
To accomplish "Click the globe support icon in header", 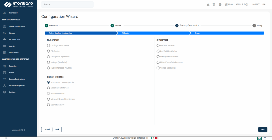I will [220, 4].
